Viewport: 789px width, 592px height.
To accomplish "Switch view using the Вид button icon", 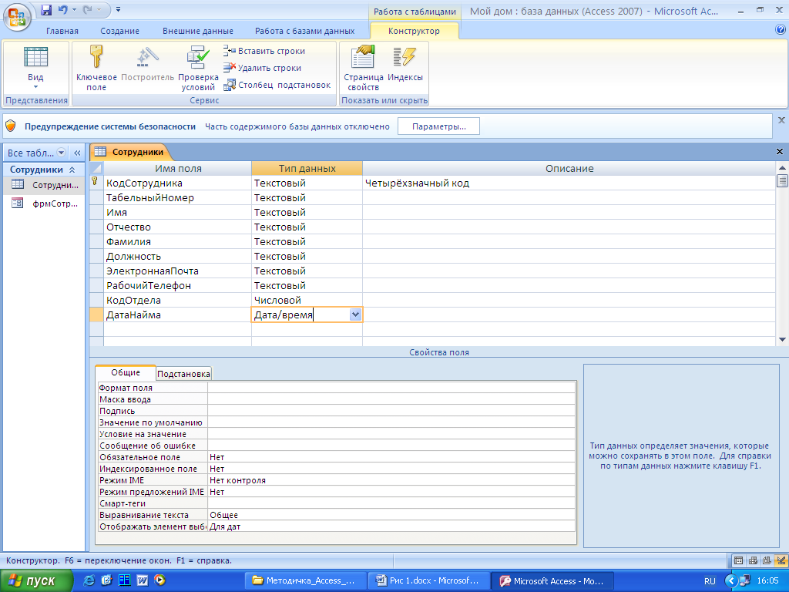I will point(35,57).
